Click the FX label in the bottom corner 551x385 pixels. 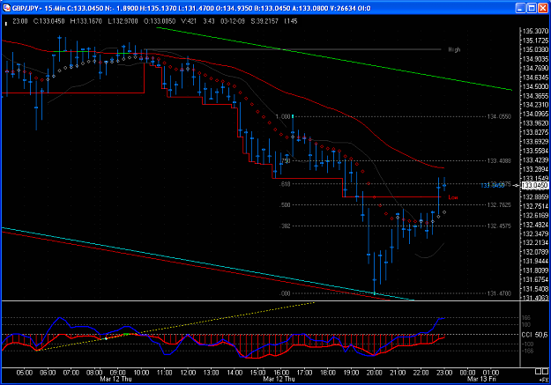(544, 380)
